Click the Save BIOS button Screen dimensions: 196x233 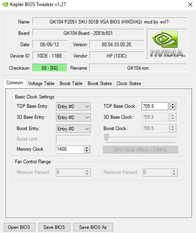click(x=54, y=227)
